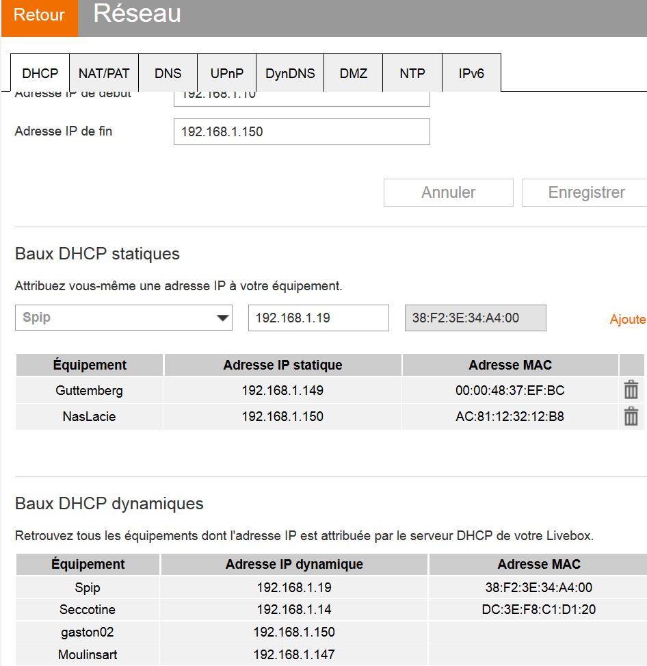
Task: Delete the NasLacie static DHCP lease
Action: click(x=630, y=415)
